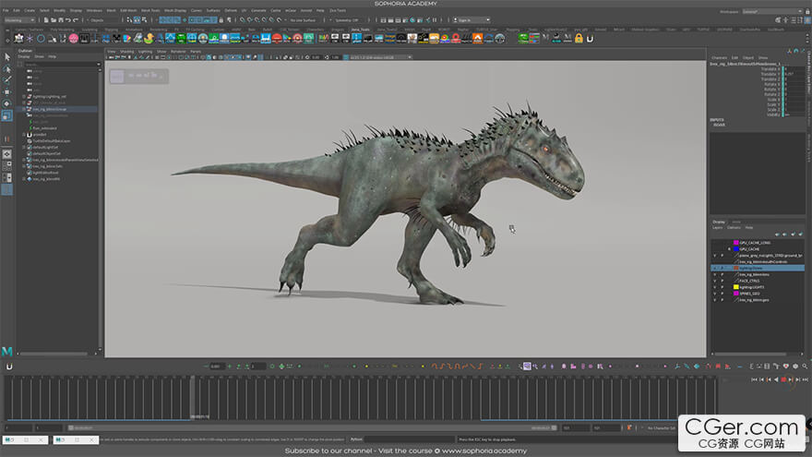Screen dimensions: 812x457
Task: Click the yellow lightingLIGHTS layer color swatch
Action: click(736, 287)
